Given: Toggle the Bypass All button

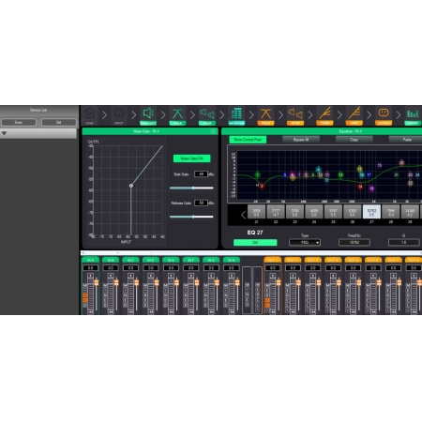Looking at the screenshot, I should click(x=301, y=140).
